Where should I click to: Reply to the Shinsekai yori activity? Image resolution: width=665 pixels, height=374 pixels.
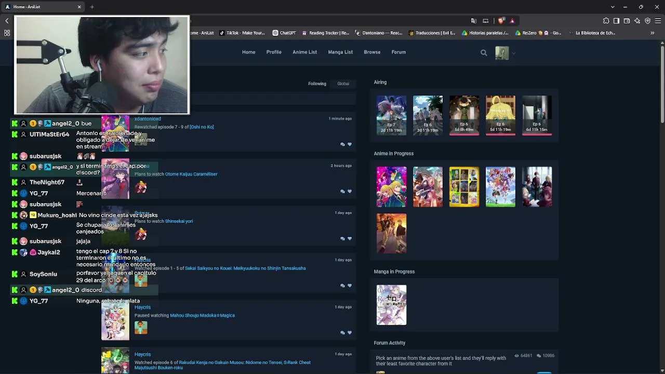(x=342, y=238)
